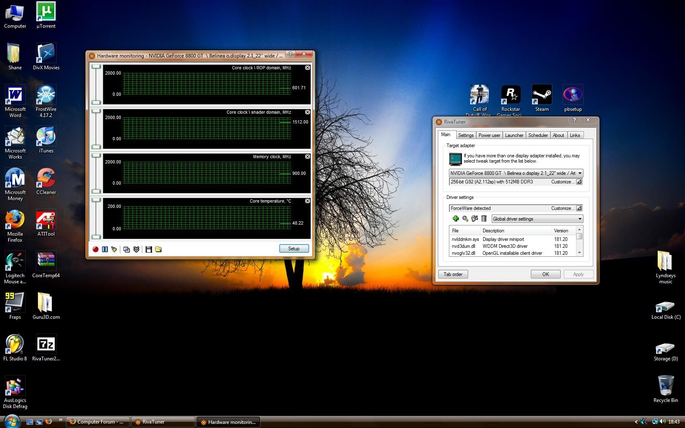
Task: Click the red record button in monitoring toolbar
Action: [x=95, y=249]
